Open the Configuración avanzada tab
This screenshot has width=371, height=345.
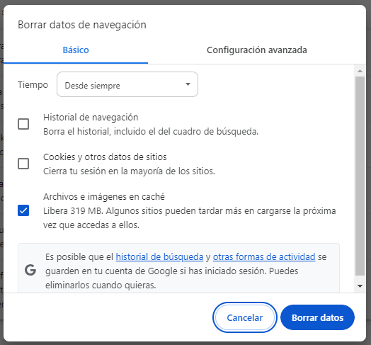click(x=257, y=50)
